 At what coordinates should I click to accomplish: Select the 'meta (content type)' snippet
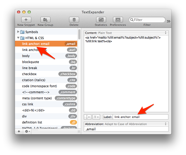[46, 98]
